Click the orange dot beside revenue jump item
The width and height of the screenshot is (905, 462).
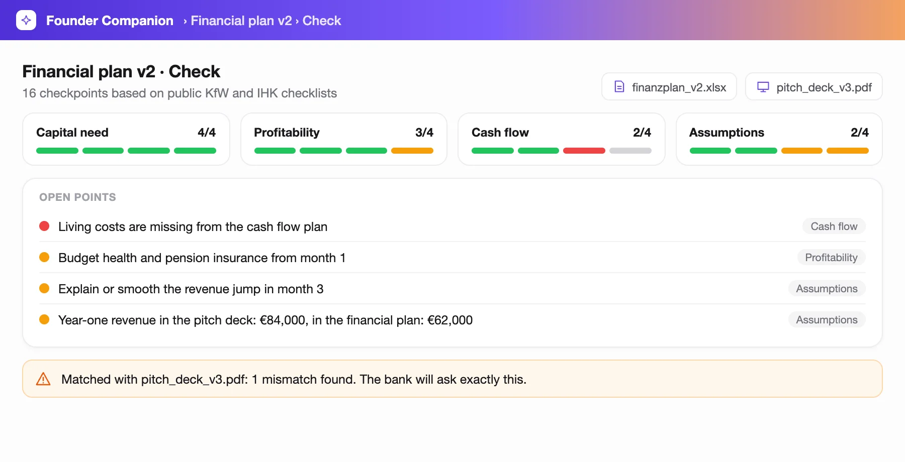coord(44,288)
